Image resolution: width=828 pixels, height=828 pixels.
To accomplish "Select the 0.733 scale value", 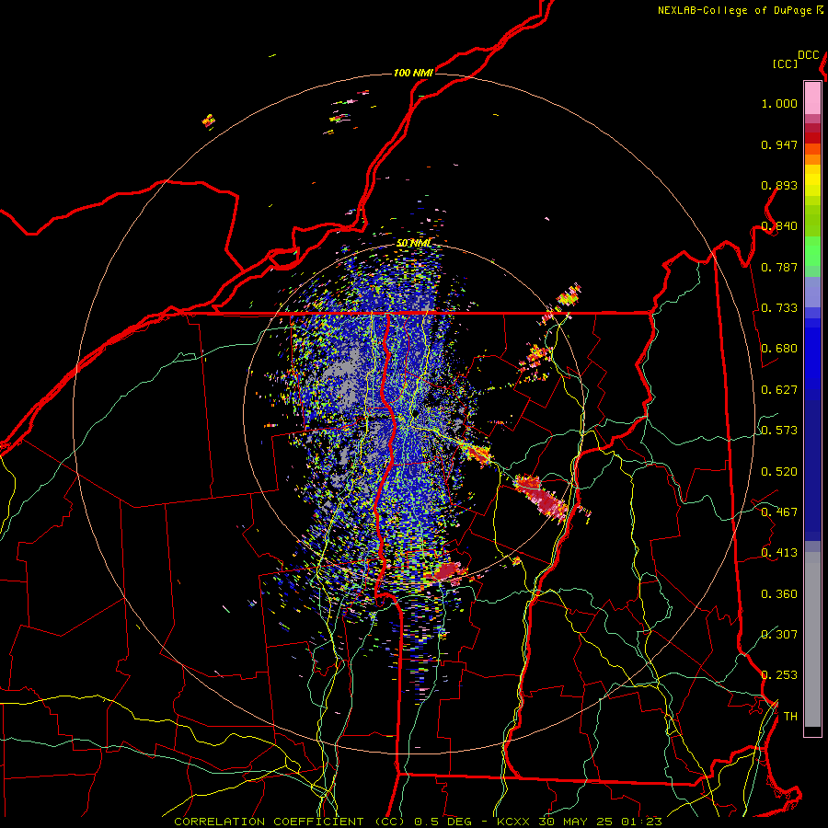I will click(x=779, y=308).
